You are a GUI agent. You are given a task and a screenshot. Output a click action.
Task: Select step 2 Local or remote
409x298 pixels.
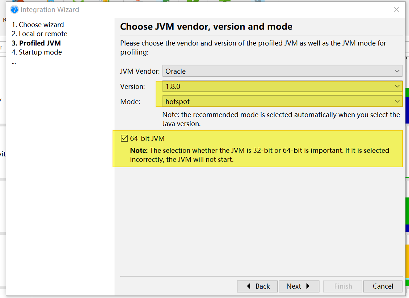click(x=39, y=34)
